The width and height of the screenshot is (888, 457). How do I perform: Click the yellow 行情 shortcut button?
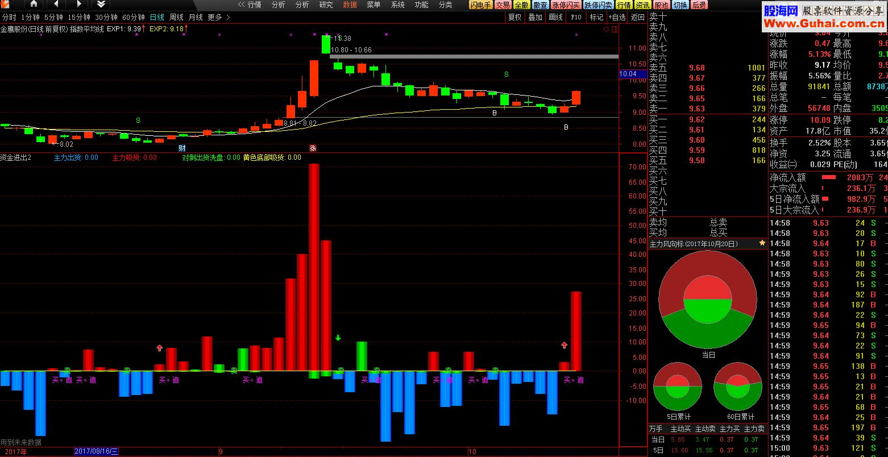point(624,5)
